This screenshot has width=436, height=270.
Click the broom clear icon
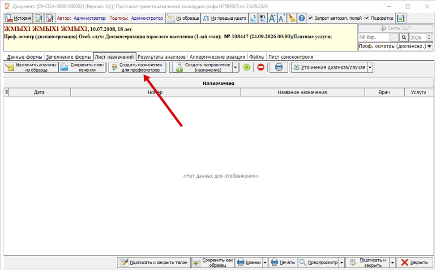[x=292, y=18]
